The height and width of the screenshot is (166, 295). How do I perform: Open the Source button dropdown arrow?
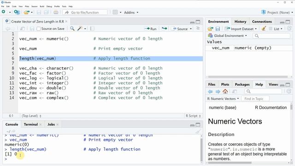(191, 29)
